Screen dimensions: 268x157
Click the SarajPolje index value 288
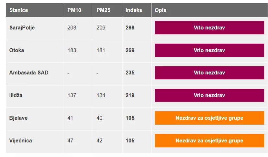point(130,28)
